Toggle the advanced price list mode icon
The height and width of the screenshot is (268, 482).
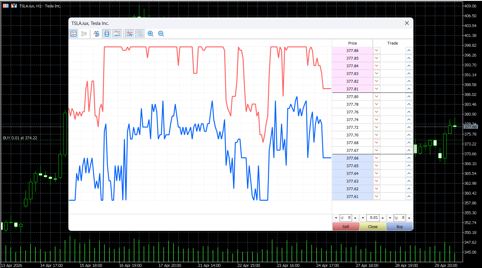click(117, 34)
